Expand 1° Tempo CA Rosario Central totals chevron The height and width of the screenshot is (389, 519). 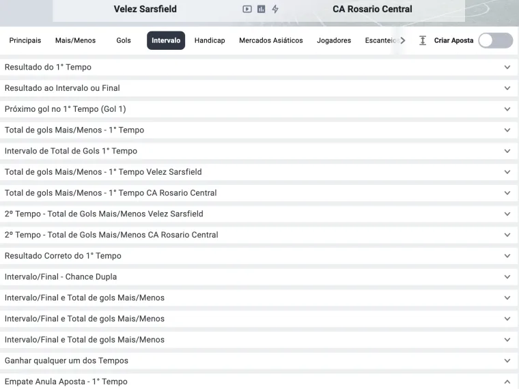[x=507, y=193]
